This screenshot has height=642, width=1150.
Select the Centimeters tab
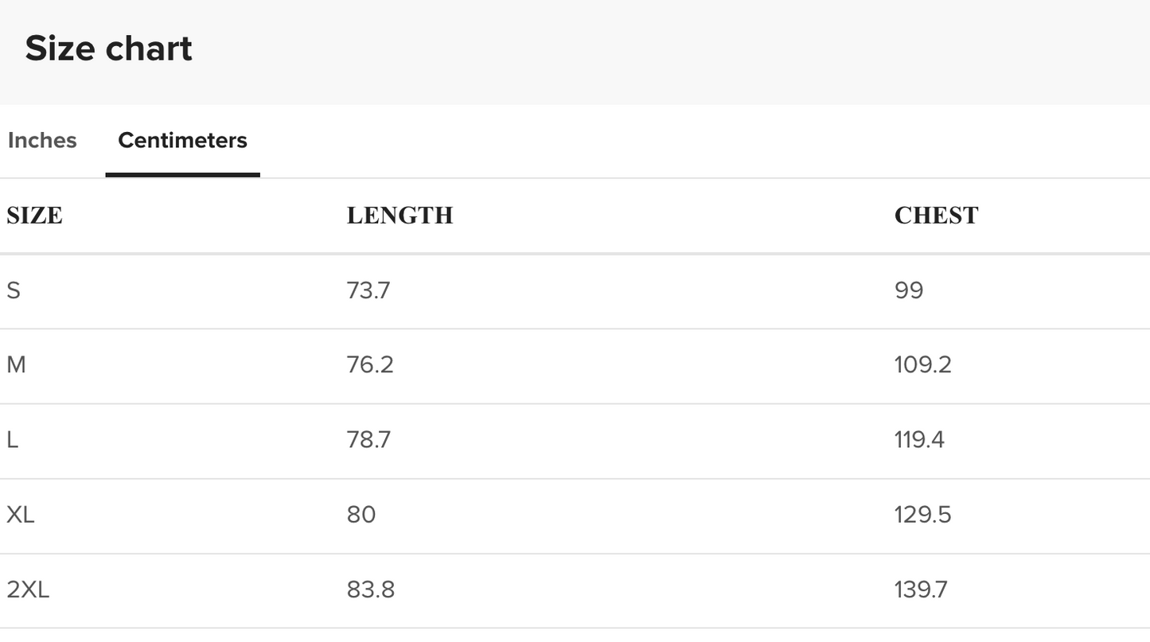(x=182, y=141)
